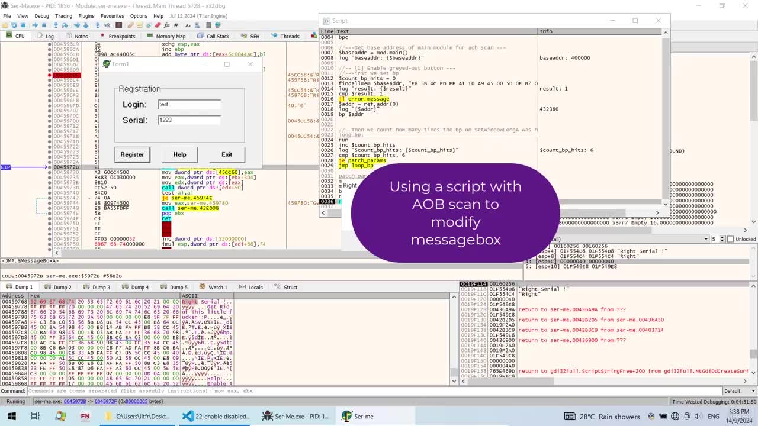The image size is (758, 426).
Task: Open Windows Start menu
Action: [11, 416]
